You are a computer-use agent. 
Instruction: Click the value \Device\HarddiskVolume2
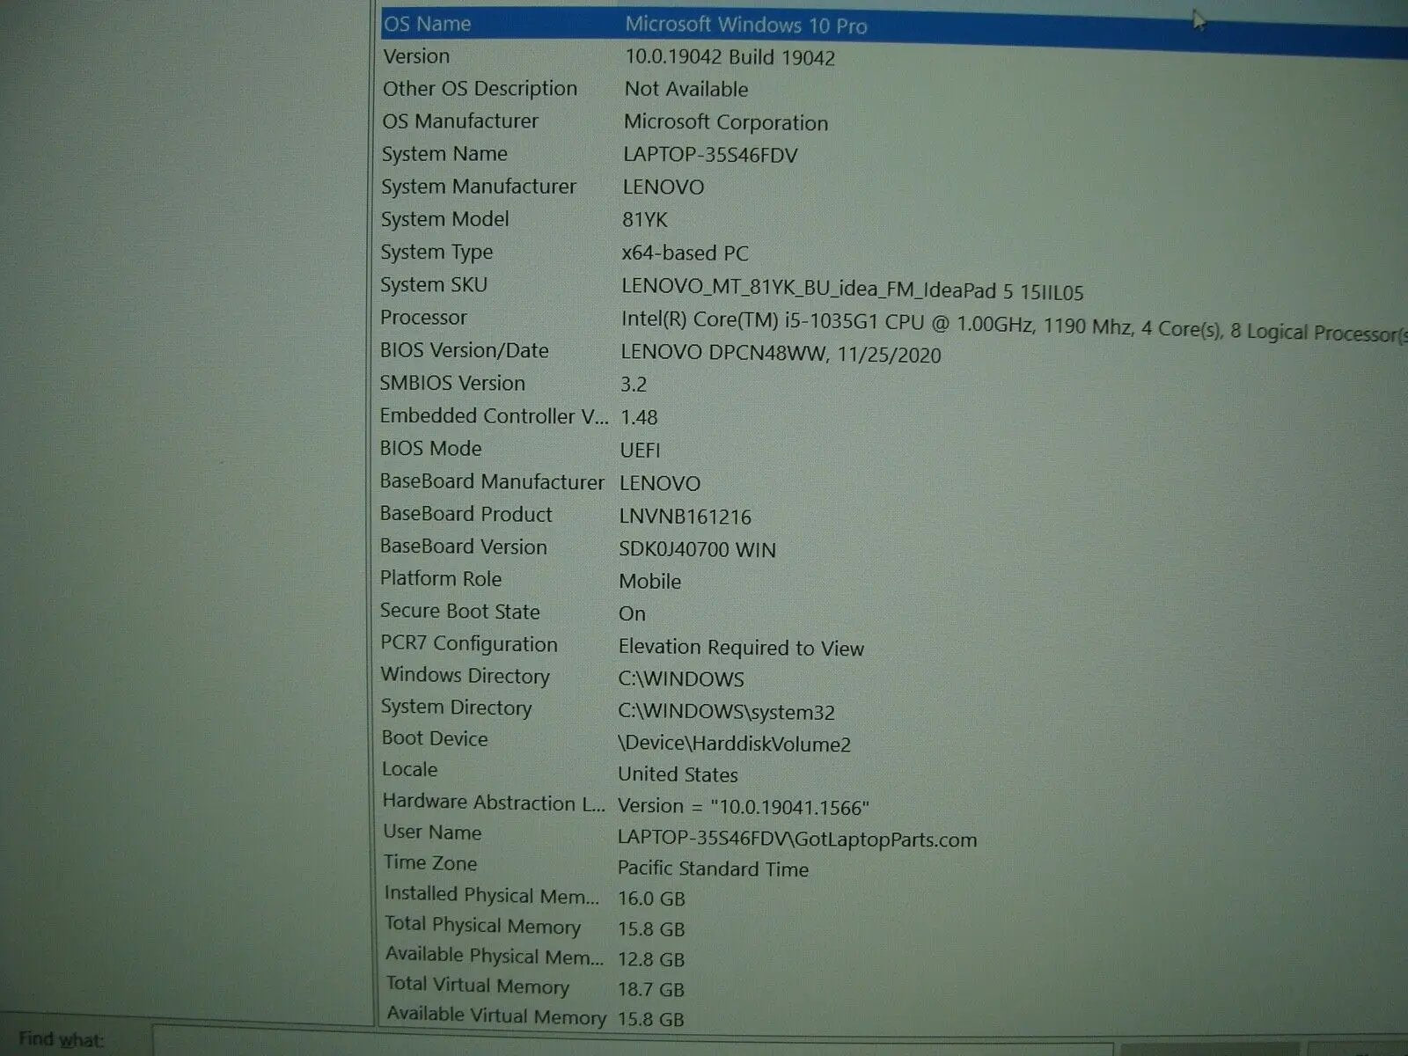tap(735, 744)
